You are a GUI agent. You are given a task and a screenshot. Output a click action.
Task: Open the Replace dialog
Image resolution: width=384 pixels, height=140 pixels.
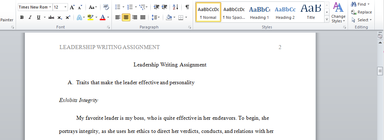[x=362, y=12]
